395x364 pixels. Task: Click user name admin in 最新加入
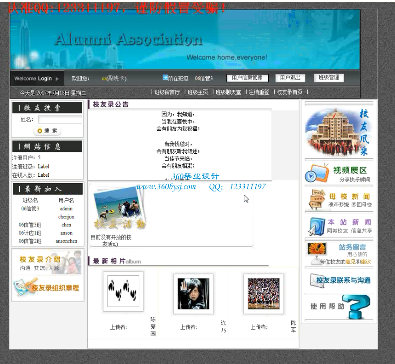66,209
